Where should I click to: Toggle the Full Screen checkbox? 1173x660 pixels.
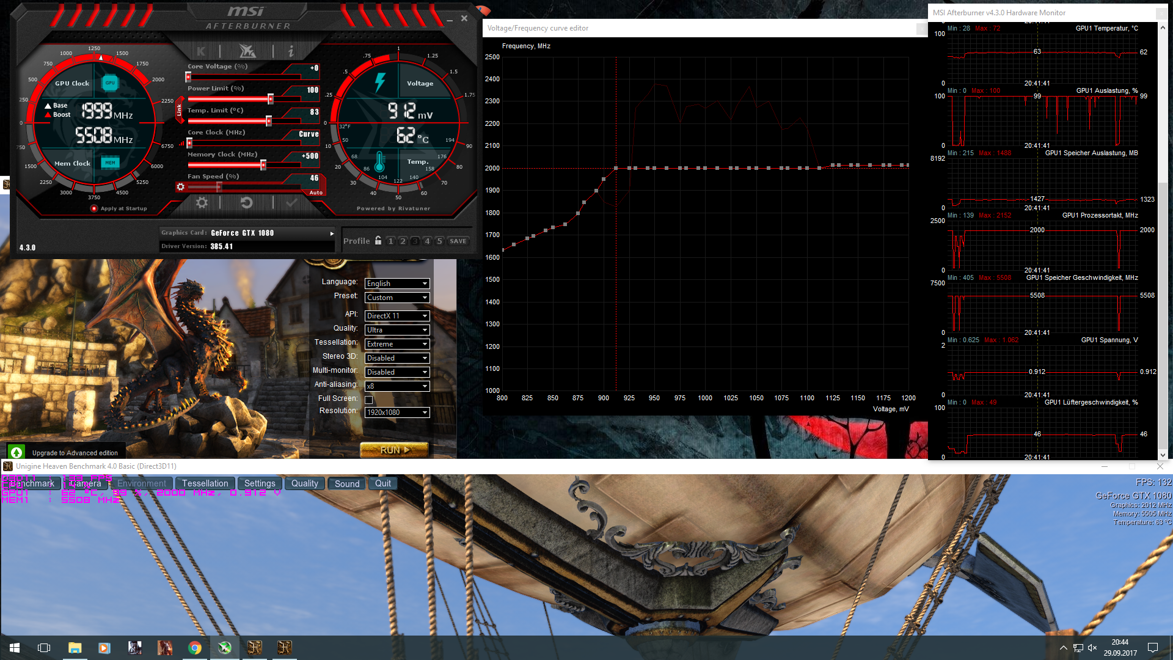369,400
